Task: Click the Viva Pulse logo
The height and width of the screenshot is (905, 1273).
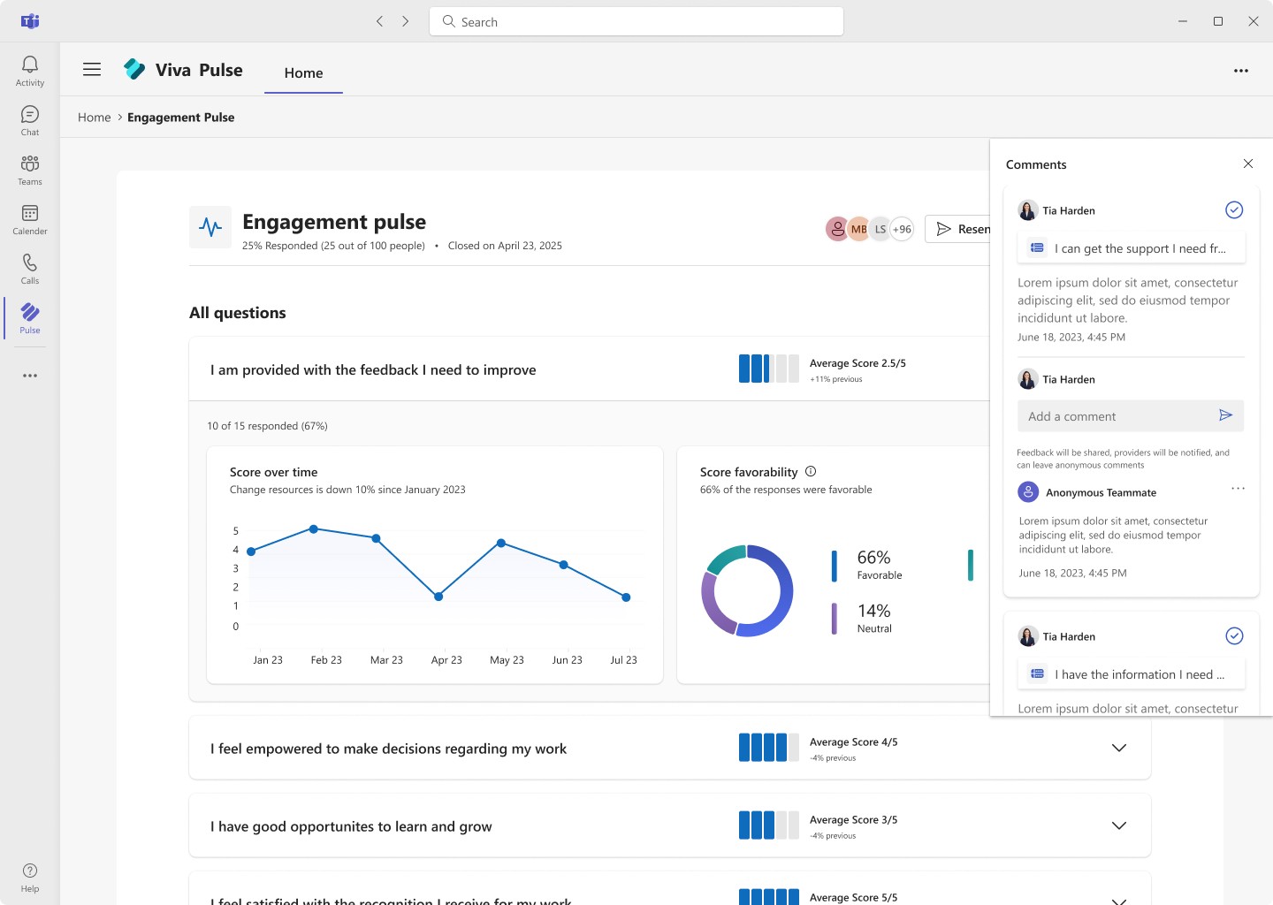Action: [134, 69]
